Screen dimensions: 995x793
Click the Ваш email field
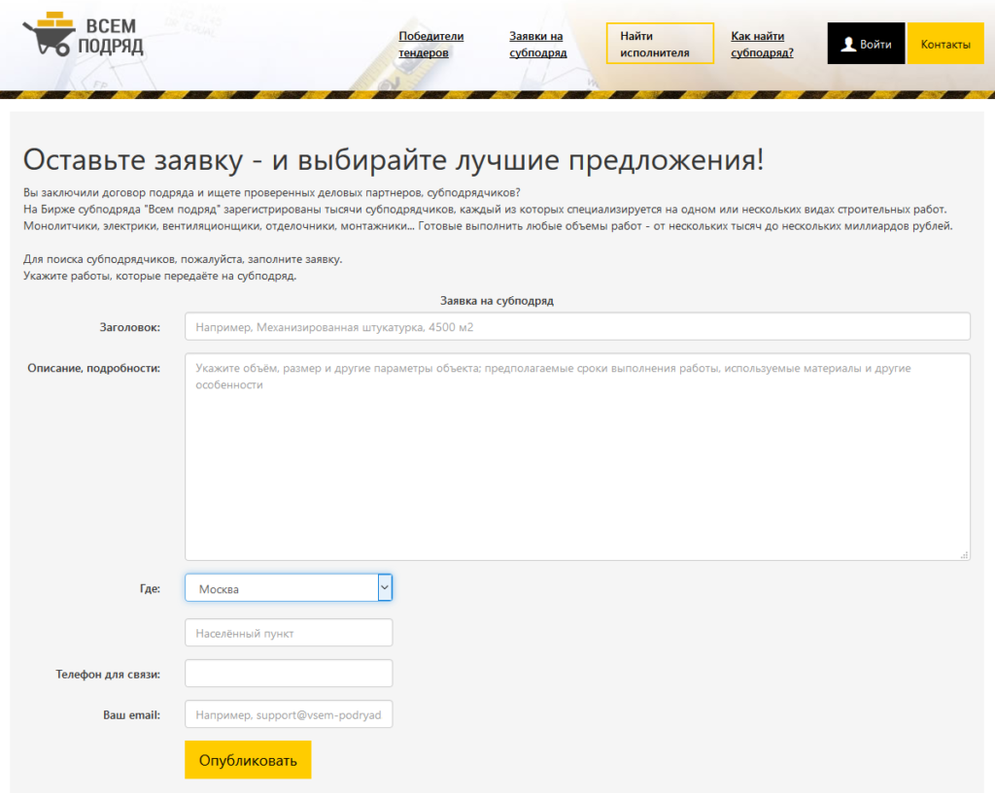tap(289, 713)
